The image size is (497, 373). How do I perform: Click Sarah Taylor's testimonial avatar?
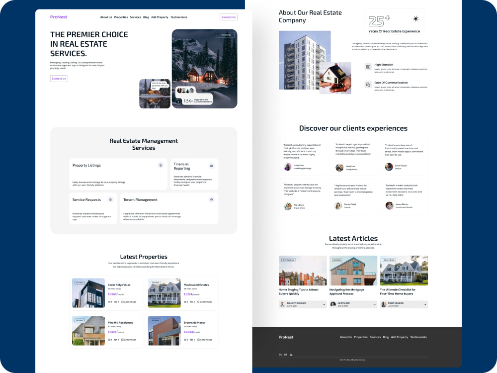point(389,167)
